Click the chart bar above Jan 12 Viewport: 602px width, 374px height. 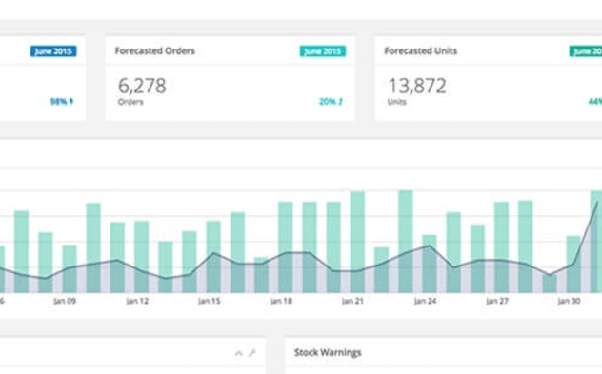coord(141,257)
